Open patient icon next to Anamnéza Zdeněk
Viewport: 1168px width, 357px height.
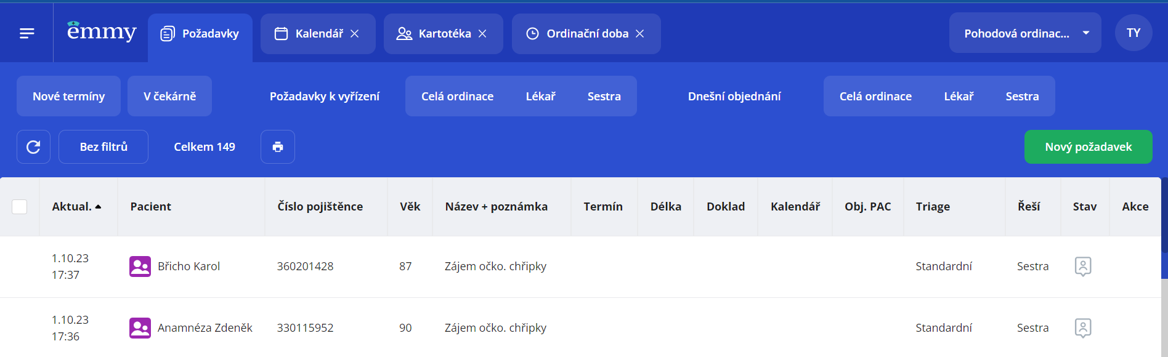(x=140, y=328)
